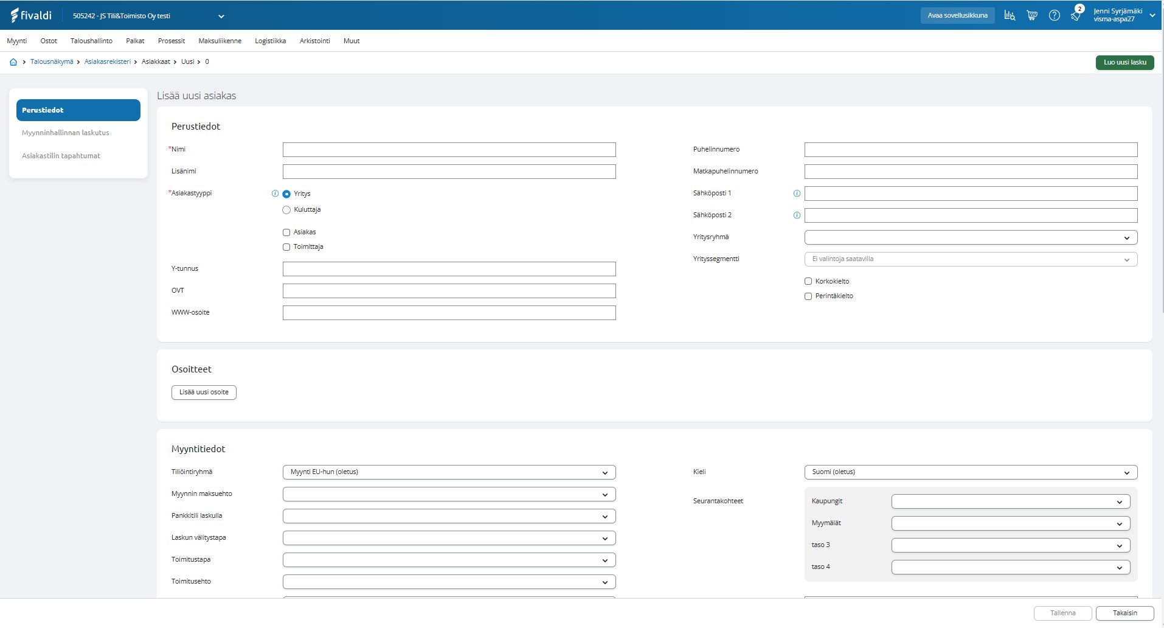1164x628 pixels.
Task: Select the Kuluttaja radio button
Action: point(286,210)
